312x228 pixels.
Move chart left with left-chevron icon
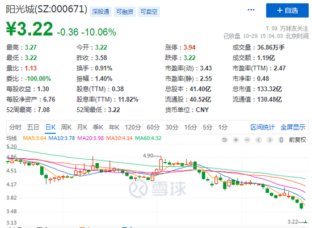point(259,140)
